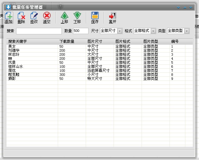Click the 离开 (exit) door icon
The width and height of the screenshot is (199, 160).
coord(113,18)
